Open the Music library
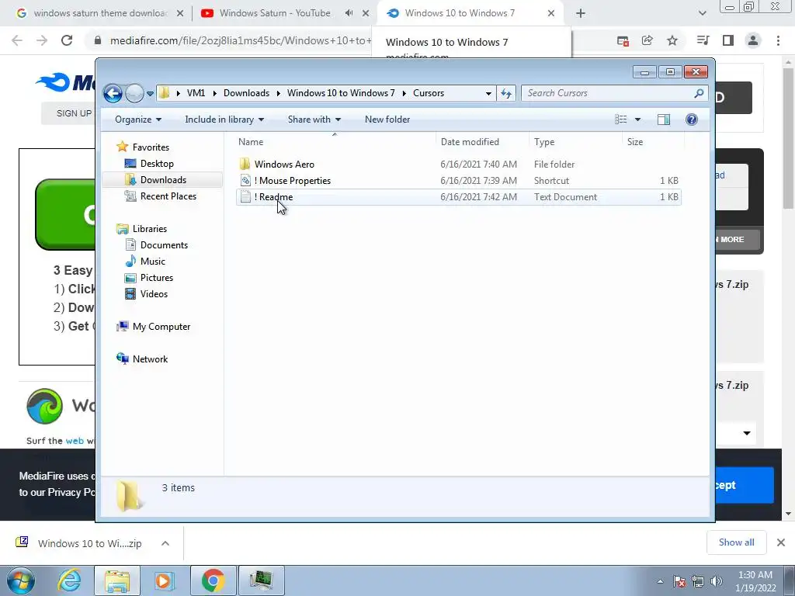The image size is (795, 596). click(153, 262)
